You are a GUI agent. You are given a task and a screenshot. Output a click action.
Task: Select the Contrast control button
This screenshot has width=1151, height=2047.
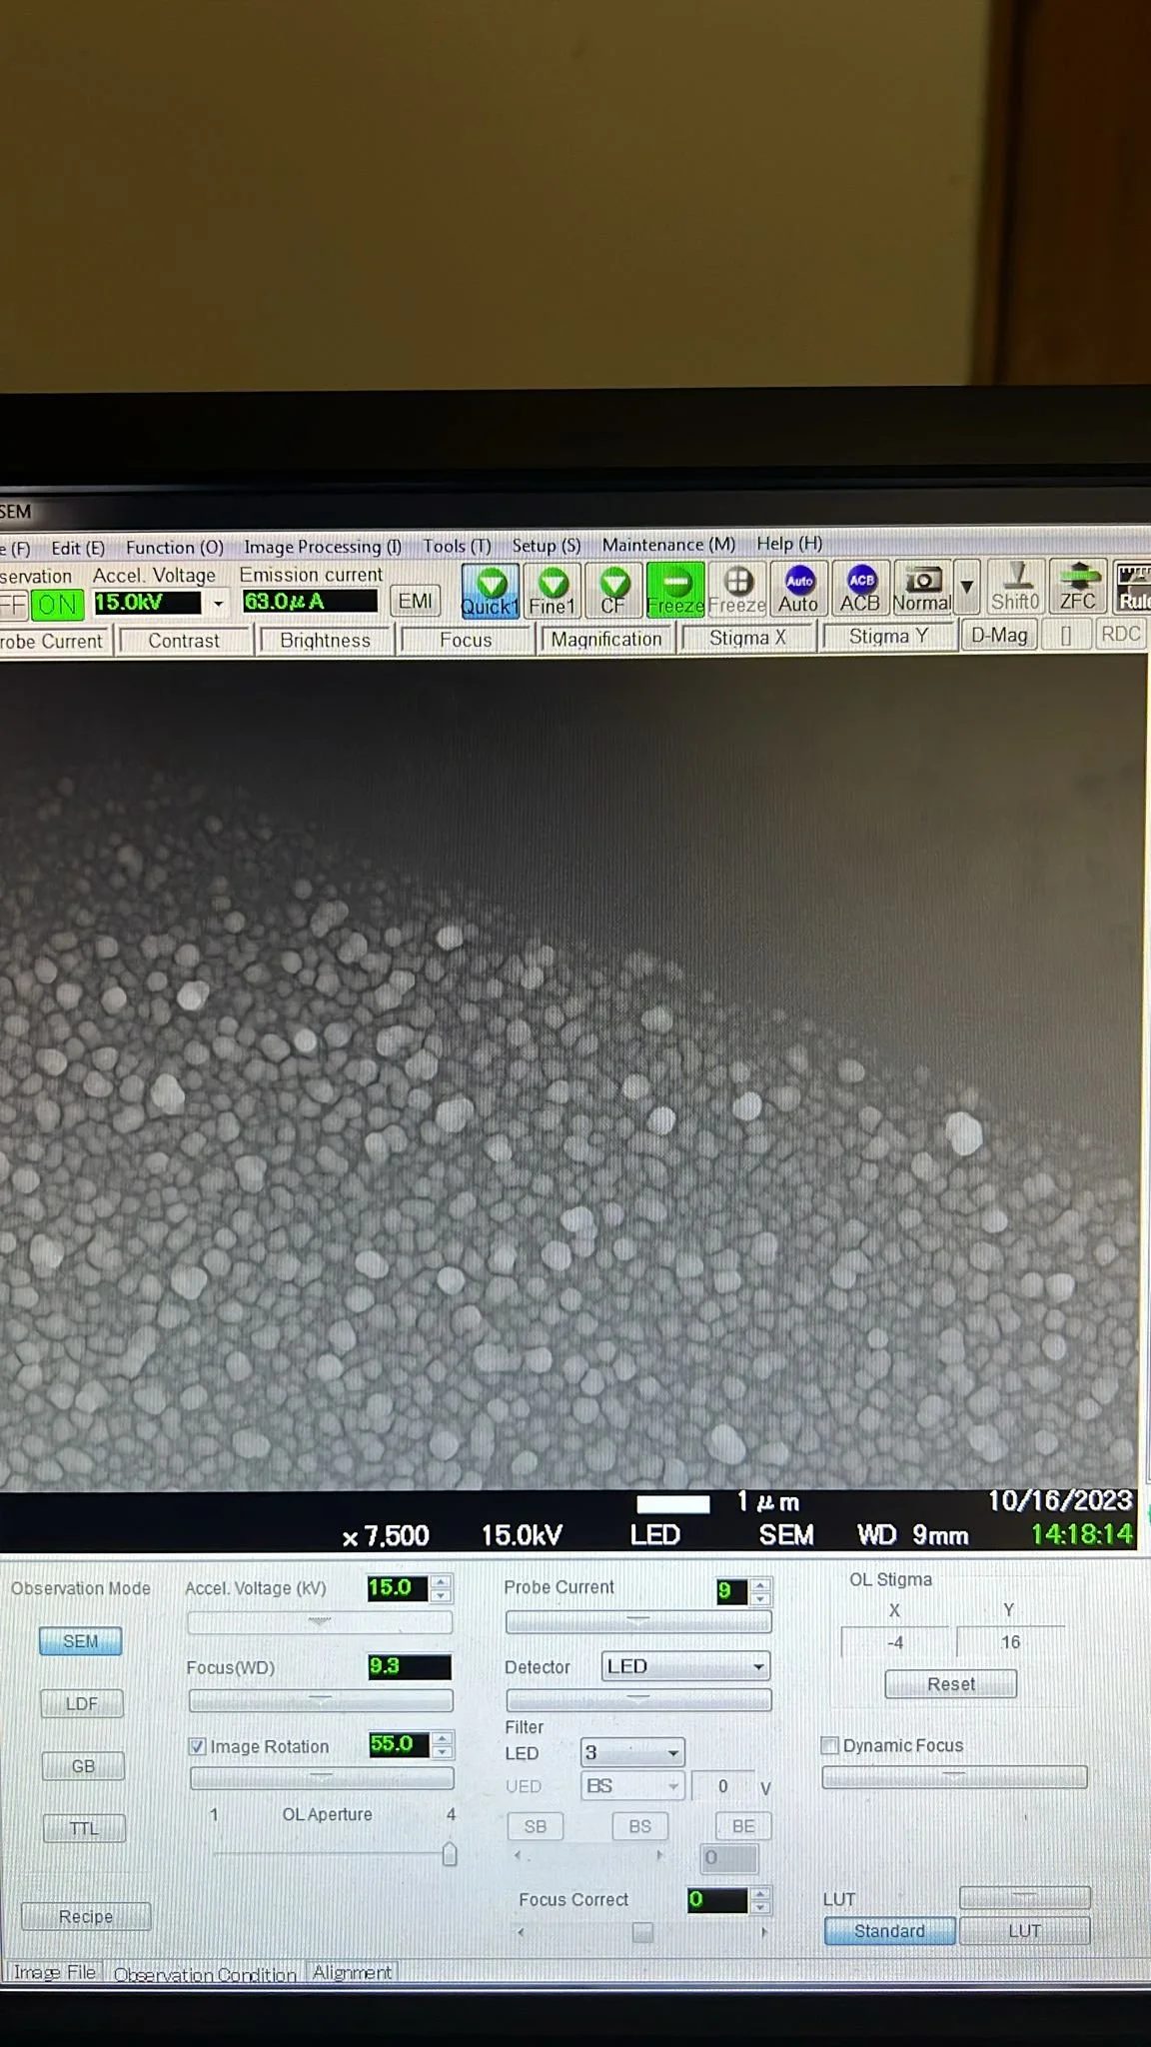(184, 641)
